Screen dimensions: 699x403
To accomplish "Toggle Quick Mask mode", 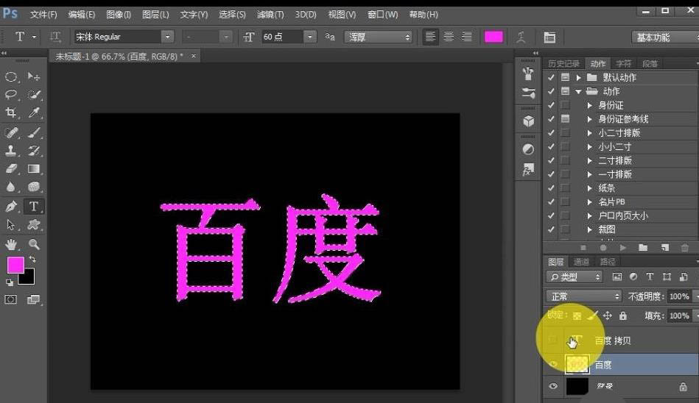I will (11, 299).
